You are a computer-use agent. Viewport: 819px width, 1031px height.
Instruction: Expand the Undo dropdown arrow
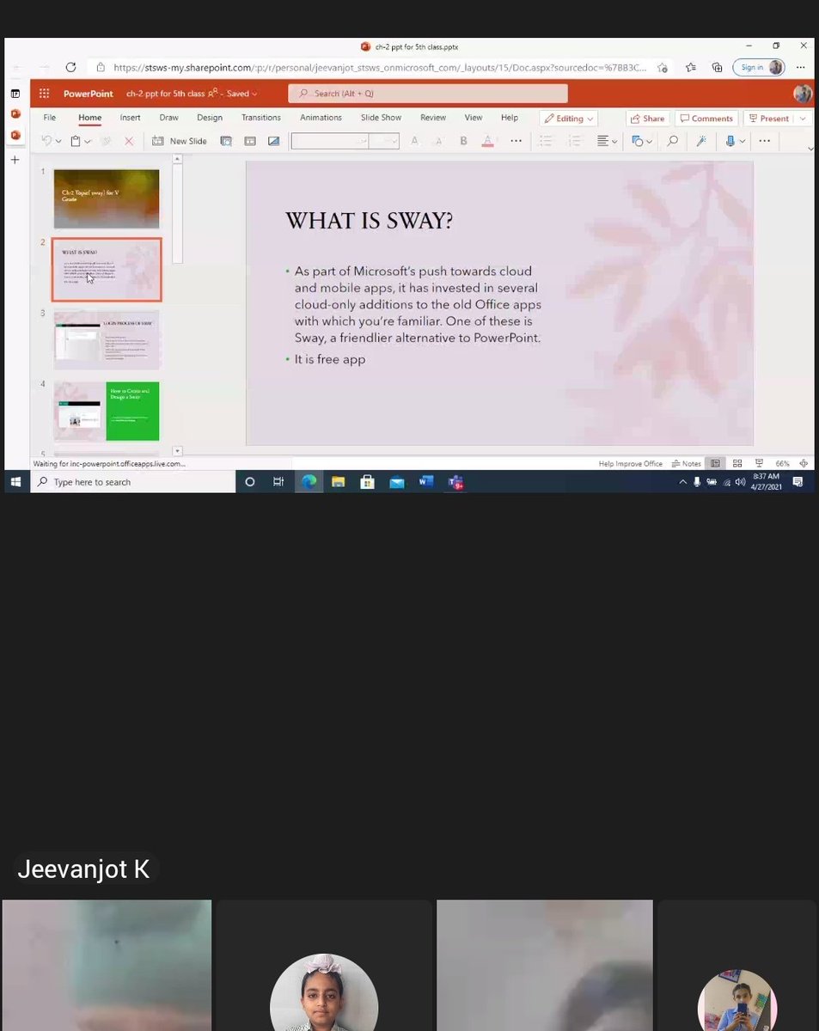point(58,141)
